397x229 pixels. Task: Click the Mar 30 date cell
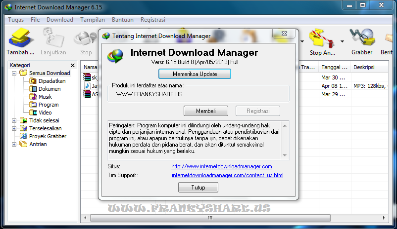pyautogui.click(x=333, y=77)
